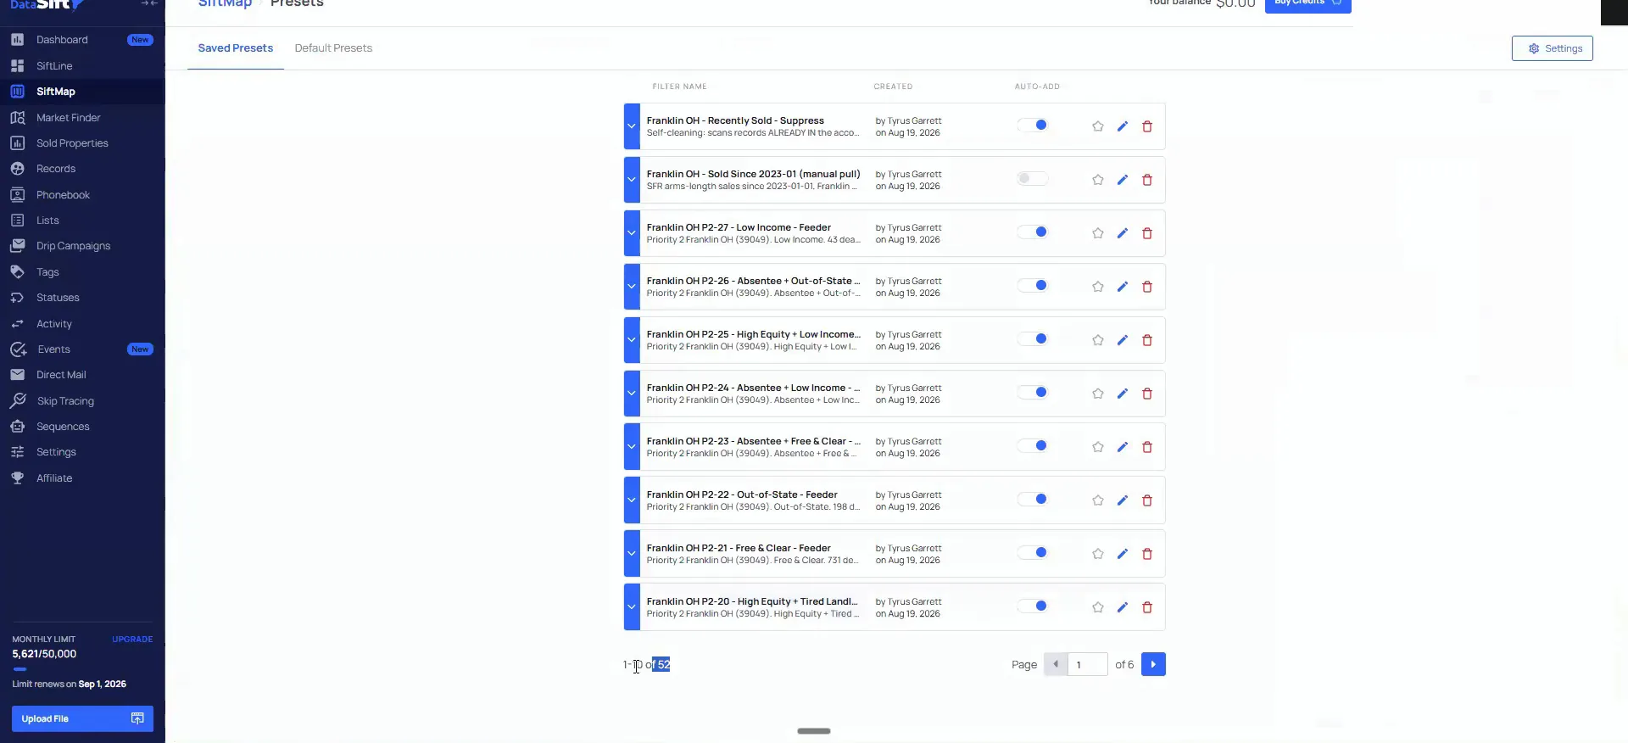Go to the previous page arrow
Screen dimensions: 1628x743
click(x=1056, y=664)
